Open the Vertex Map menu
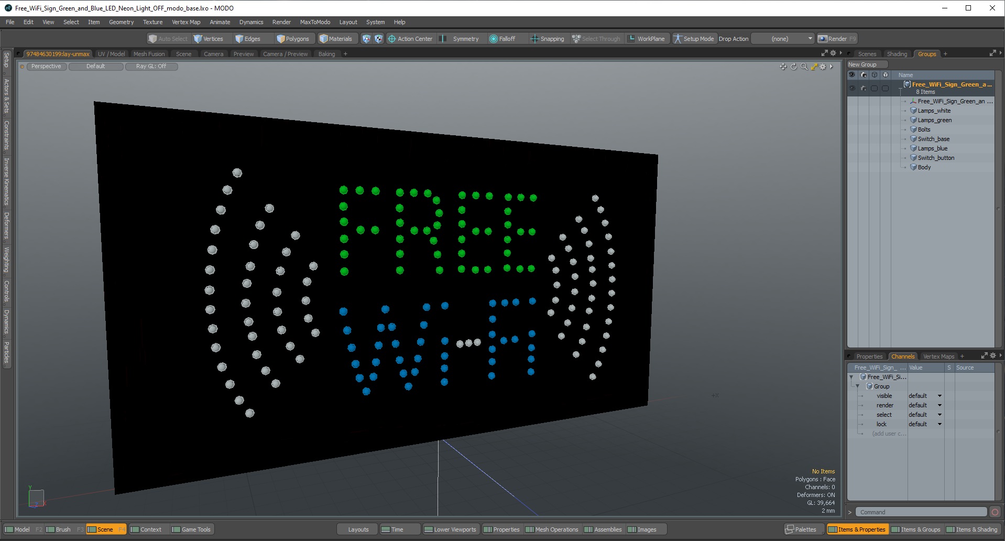Image resolution: width=1005 pixels, height=541 pixels. click(x=186, y=22)
